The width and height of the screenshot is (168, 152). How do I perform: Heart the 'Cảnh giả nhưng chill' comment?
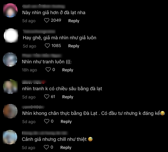(x=46, y=147)
